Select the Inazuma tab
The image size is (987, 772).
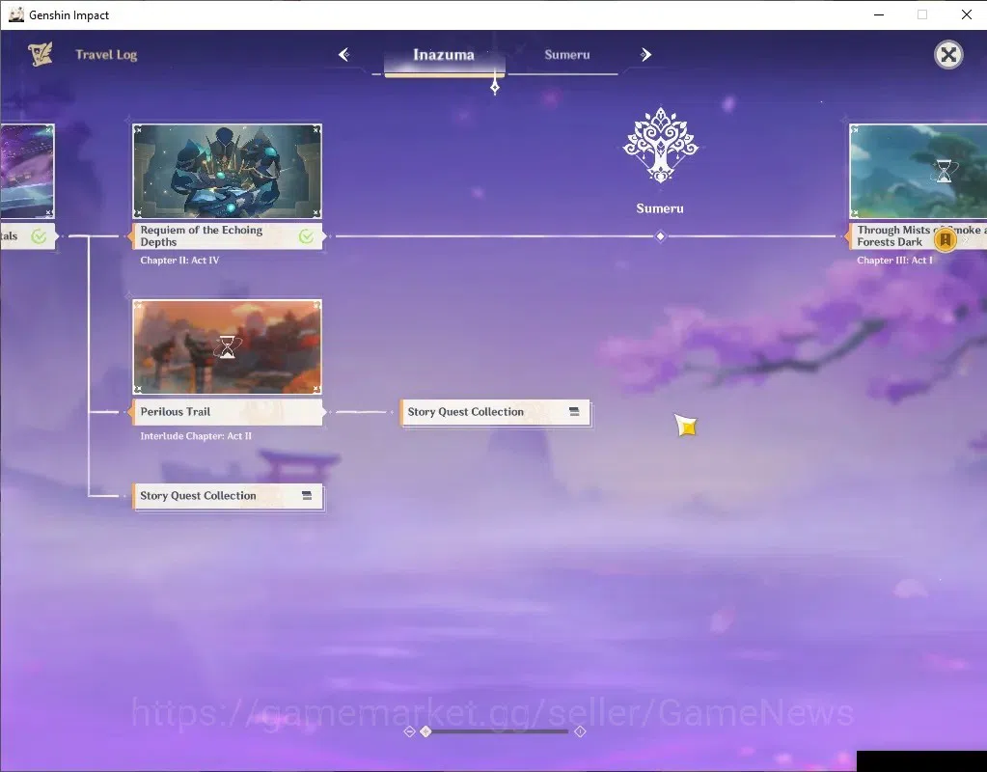(x=444, y=55)
